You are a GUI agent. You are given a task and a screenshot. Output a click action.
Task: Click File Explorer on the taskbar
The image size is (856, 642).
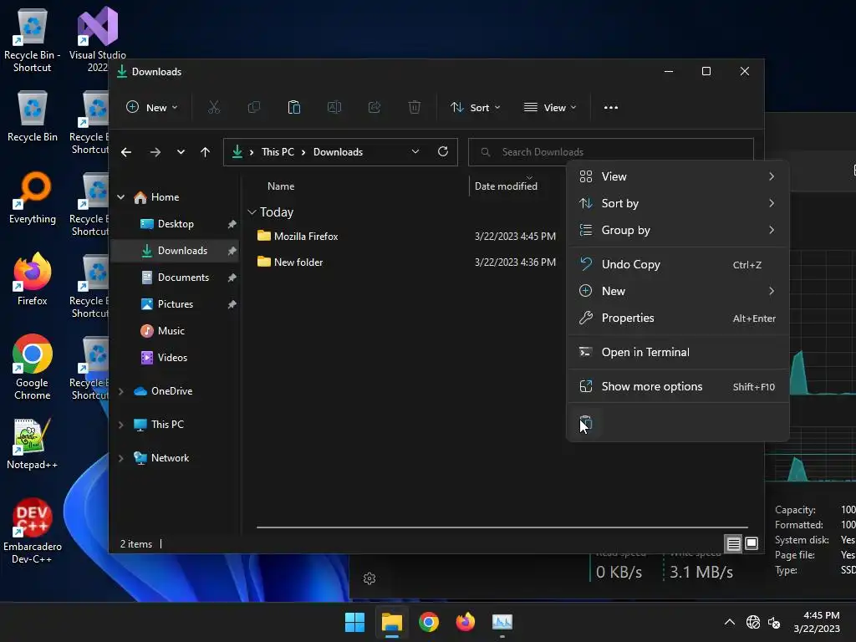(x=392, y=622)
